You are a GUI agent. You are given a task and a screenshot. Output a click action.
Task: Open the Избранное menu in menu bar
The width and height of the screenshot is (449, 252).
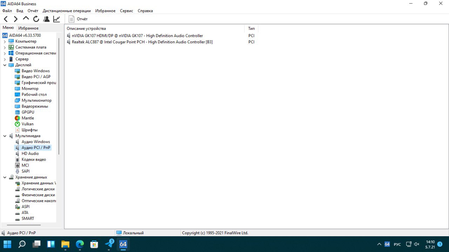tap(105, 11)
